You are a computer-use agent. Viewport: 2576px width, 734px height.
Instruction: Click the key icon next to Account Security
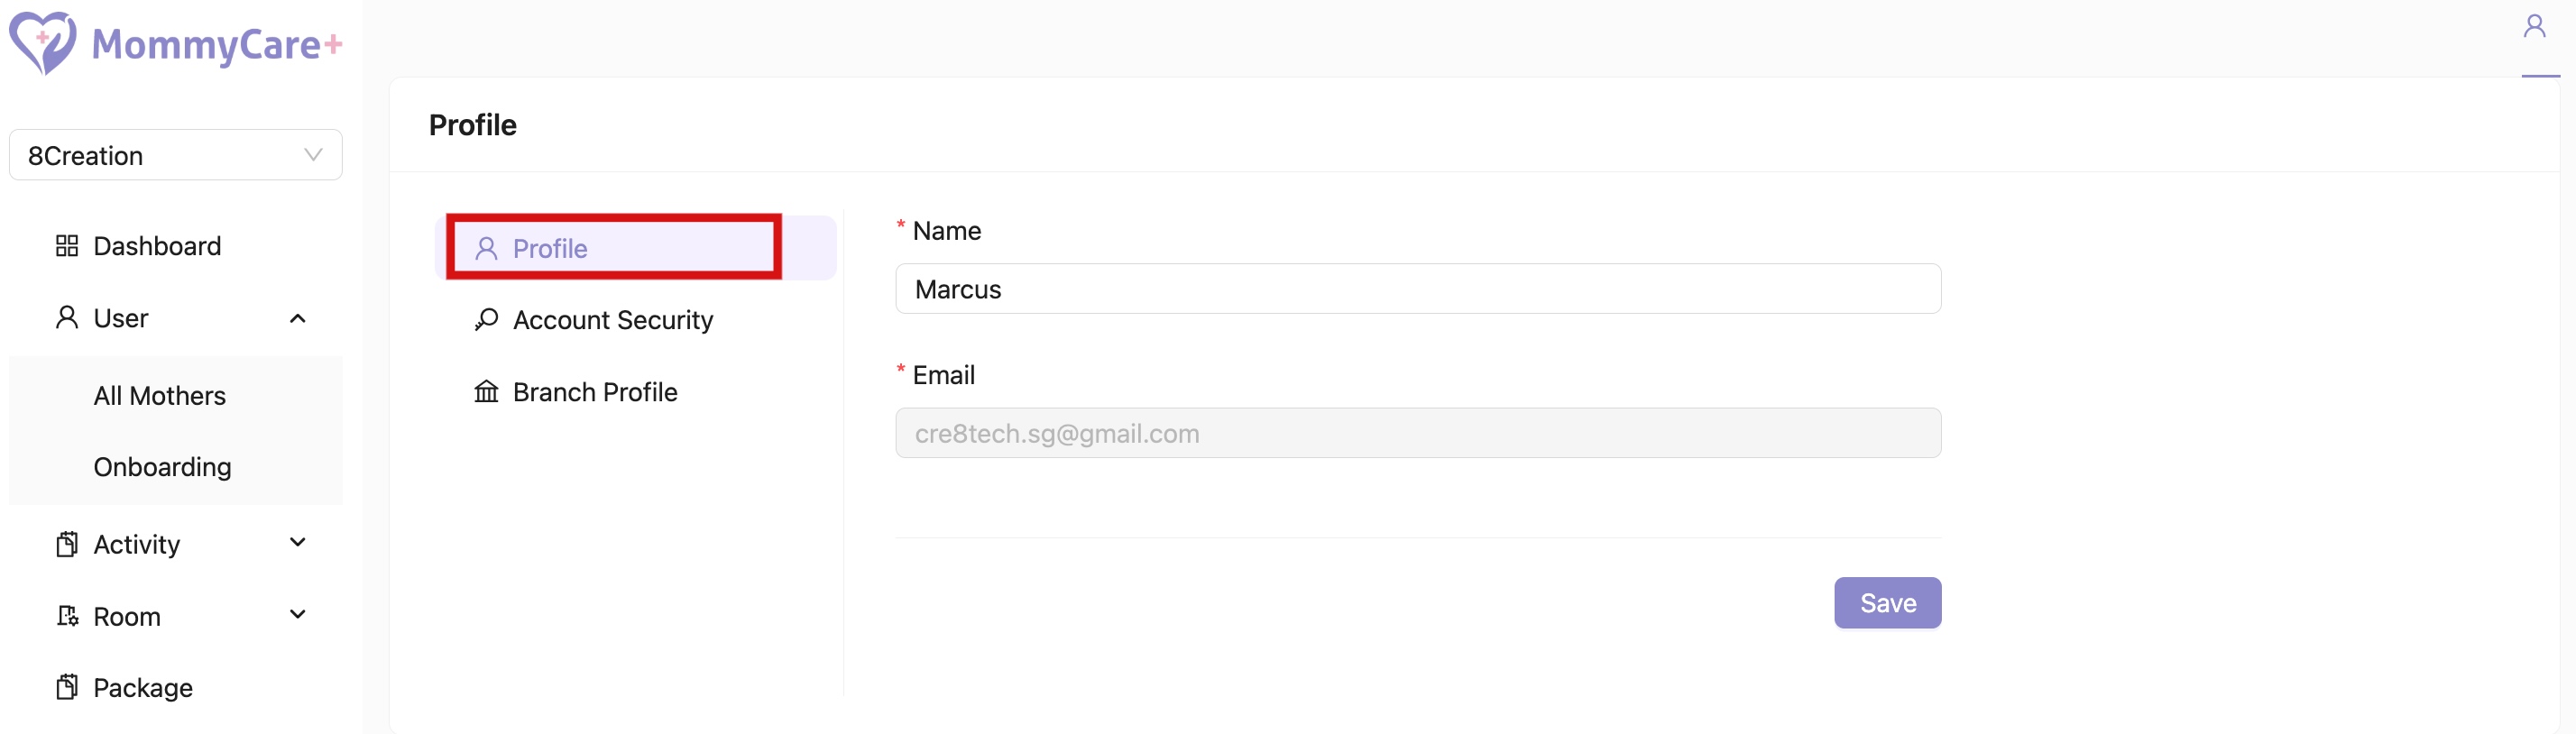click(x=487, y=319)
